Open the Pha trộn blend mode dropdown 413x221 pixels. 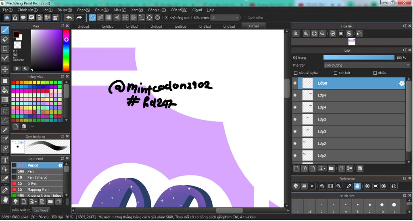point(367,65)
